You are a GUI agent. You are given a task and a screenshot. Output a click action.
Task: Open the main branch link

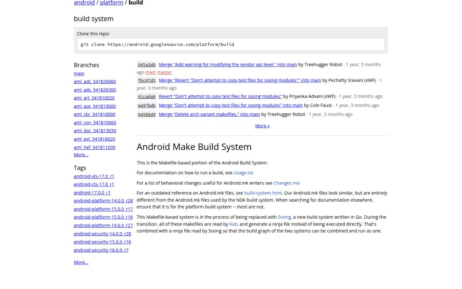pyautogui.click(x=79, y=73)
